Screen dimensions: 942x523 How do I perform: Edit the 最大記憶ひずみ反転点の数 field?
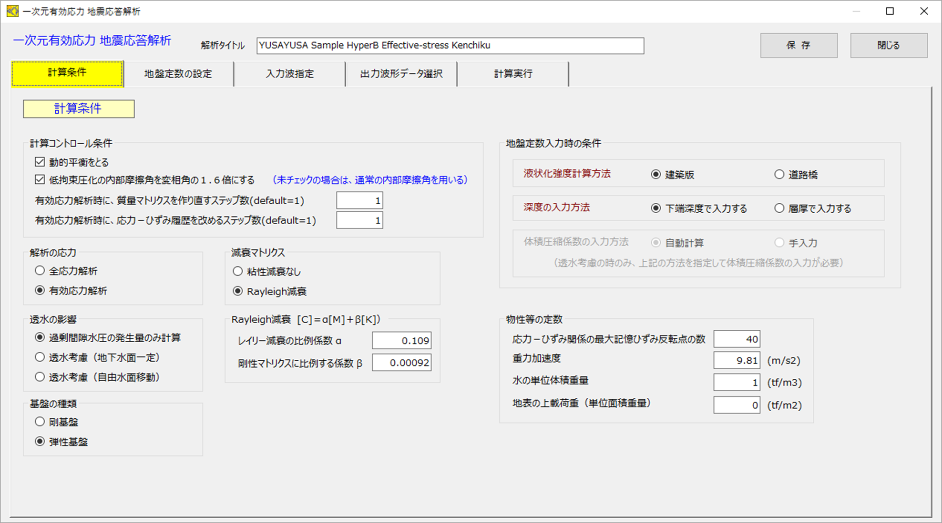click(737, 339)
